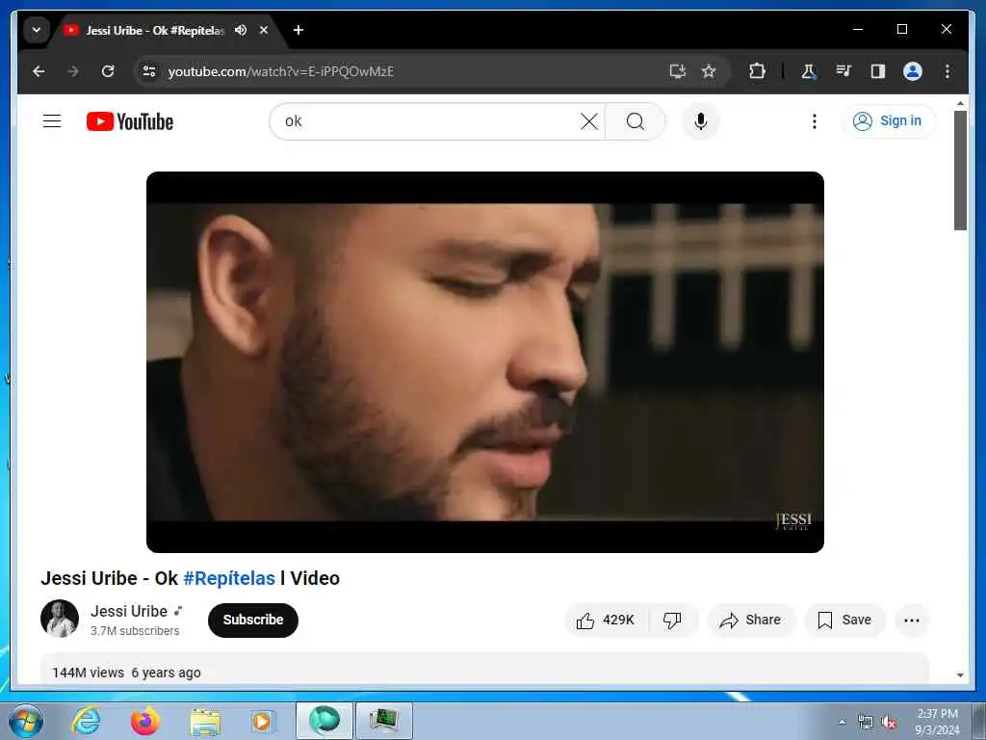Viewport: 986px width, 740px height.
Task: Launch Internet Explorer from the taskbar
Action: point(86,721)
